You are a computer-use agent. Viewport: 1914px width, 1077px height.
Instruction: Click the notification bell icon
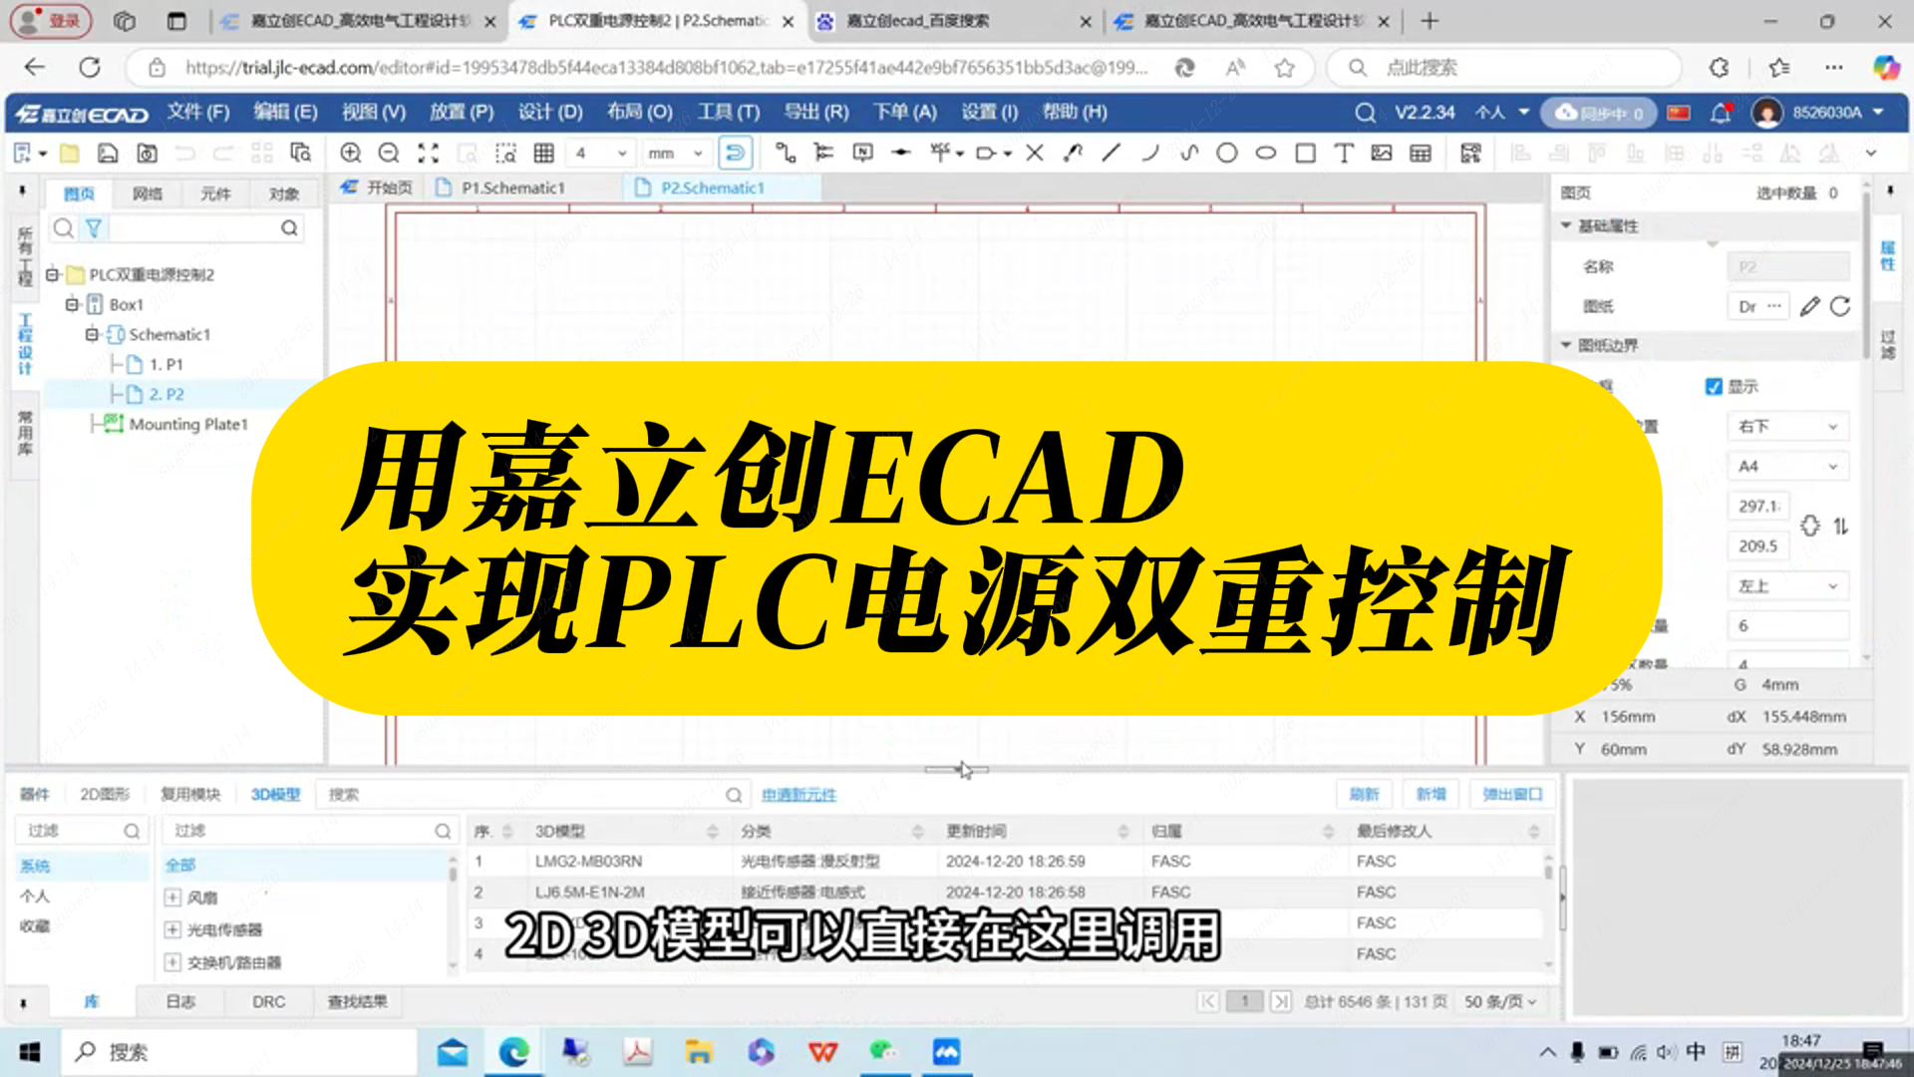[1721, 113]
